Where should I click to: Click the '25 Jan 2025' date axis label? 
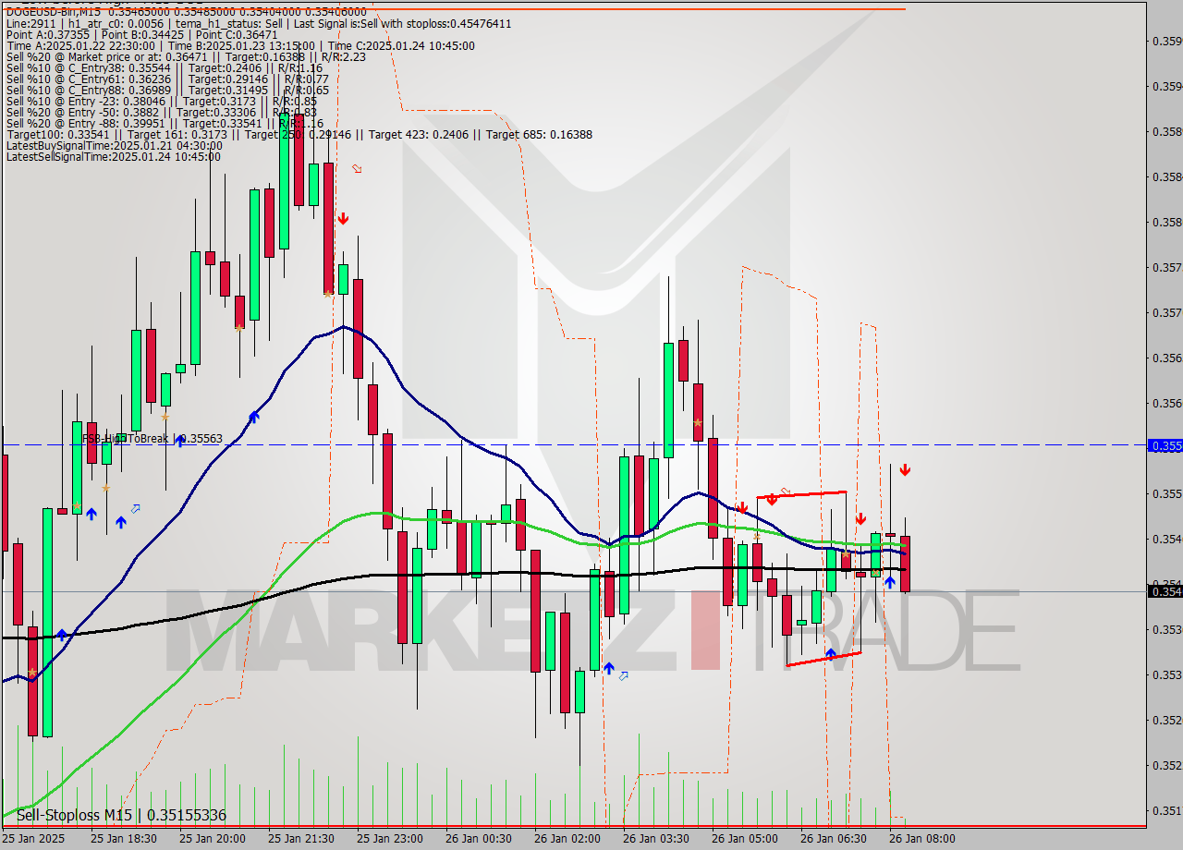[x=33, y=839]
